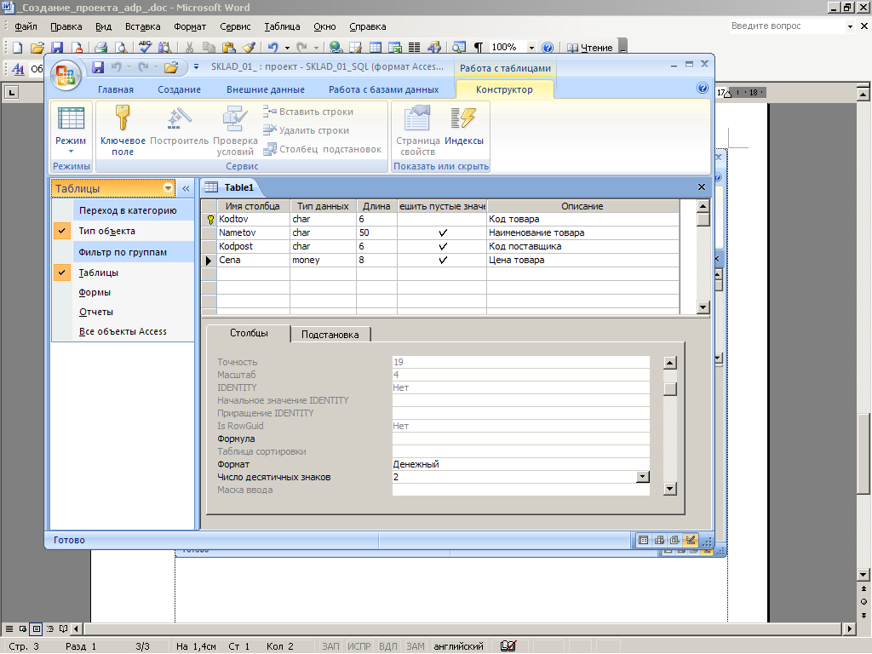
Task: Open the Word Сервис menu
Action: (x=235, y=26)
